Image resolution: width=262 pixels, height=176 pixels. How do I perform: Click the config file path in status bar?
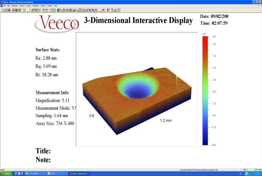tap(199, 170)
